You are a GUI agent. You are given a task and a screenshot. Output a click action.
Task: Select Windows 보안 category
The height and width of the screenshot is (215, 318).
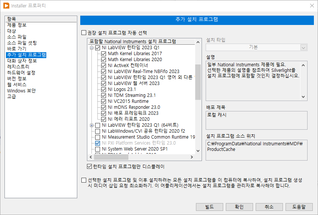pyautogui.click(x=21, y=91)
